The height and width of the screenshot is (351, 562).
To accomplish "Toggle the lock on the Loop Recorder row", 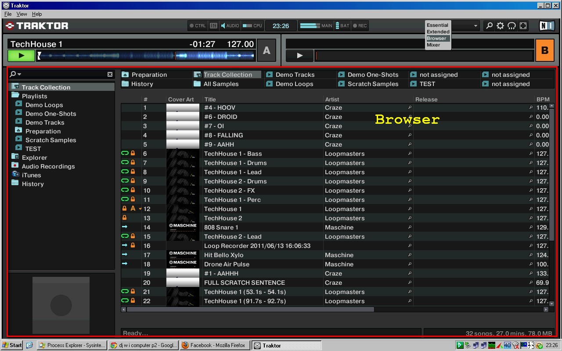I will pyautogui.click(x=133, y=246).
